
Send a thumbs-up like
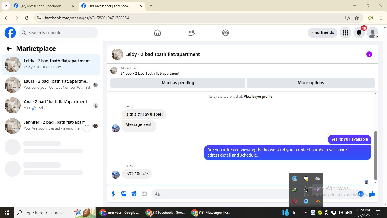pos(372,194)
